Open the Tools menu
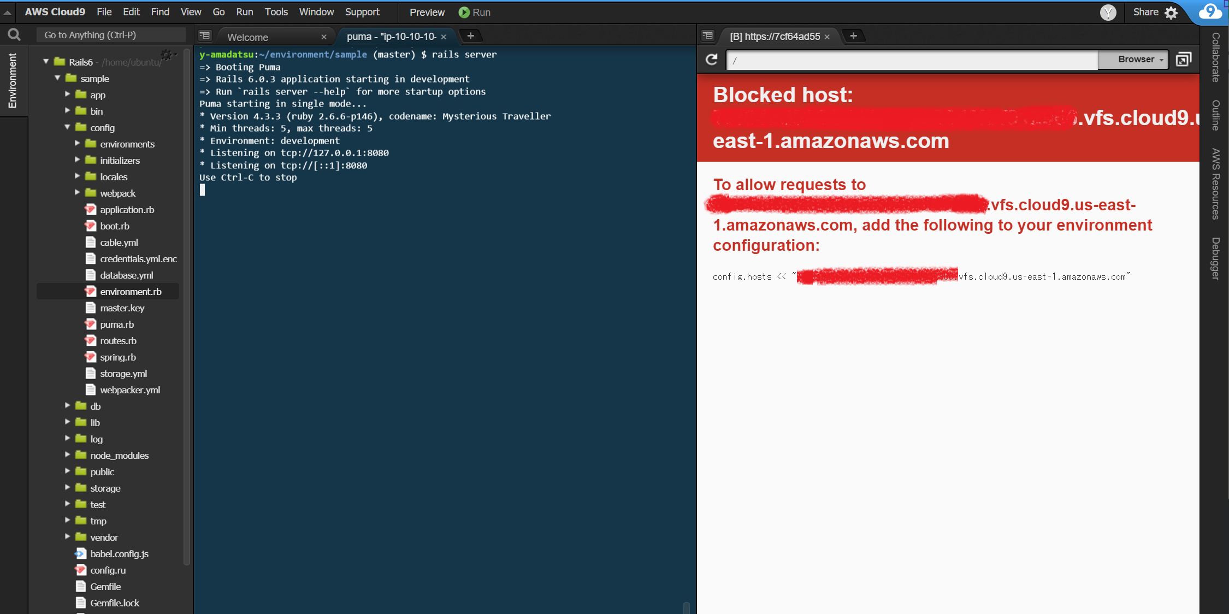The height and width of the screenshot is (614, 1229). click(276, 12)
